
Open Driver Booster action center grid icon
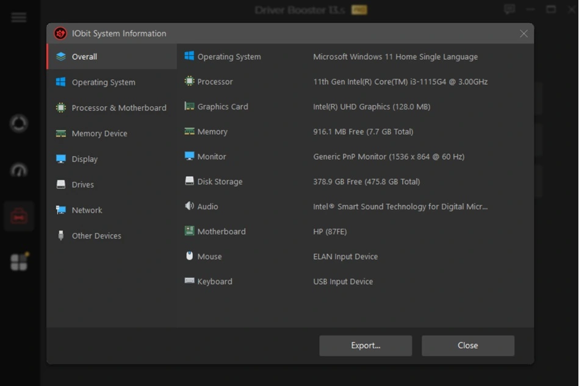click(19, 262)
